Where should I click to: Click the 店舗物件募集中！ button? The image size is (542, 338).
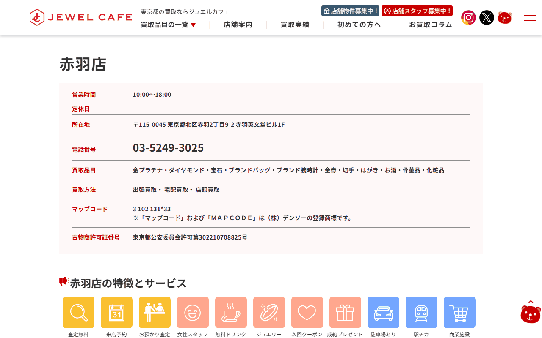point(351,11)
